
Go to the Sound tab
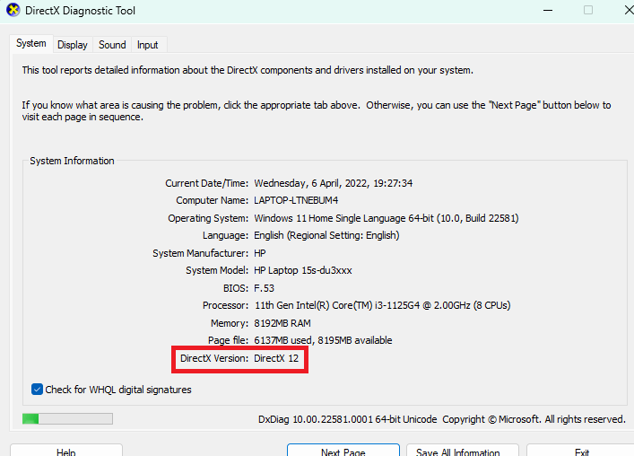(112, 45)
